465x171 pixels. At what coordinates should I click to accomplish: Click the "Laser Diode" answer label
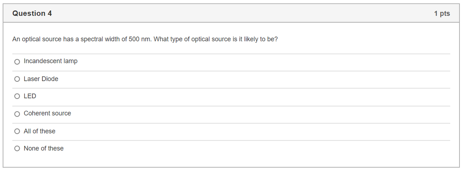(41, 79)
